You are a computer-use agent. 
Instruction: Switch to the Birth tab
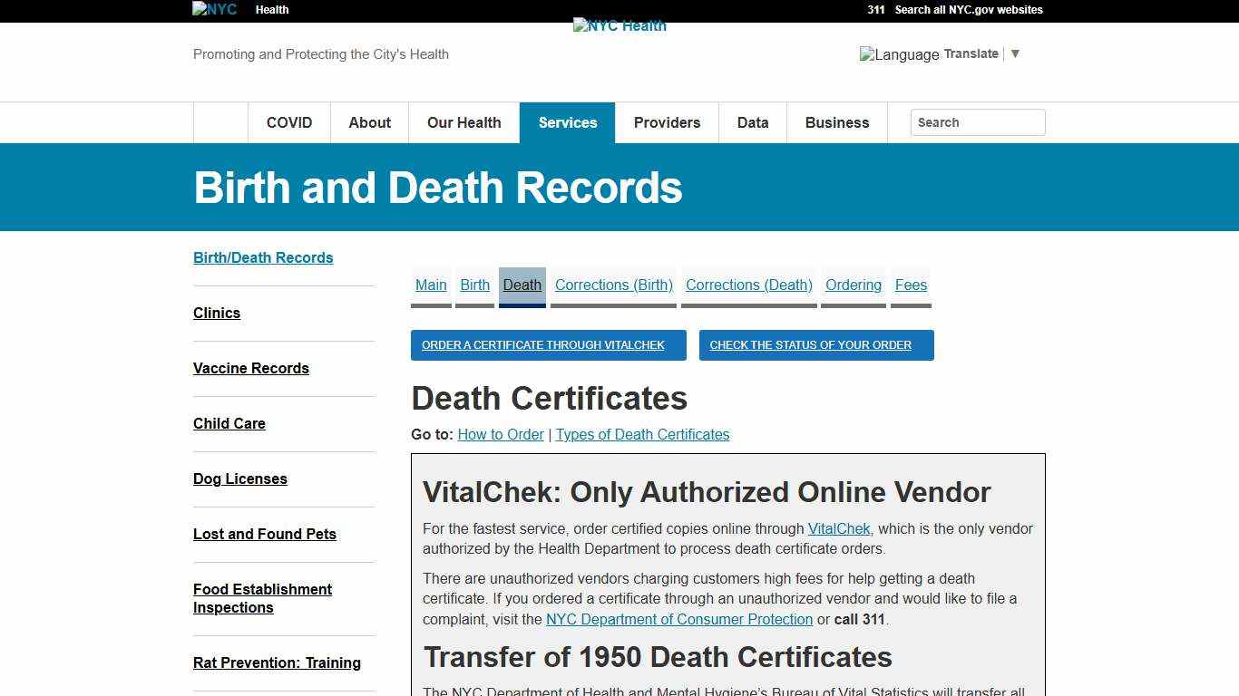[474, 285]
